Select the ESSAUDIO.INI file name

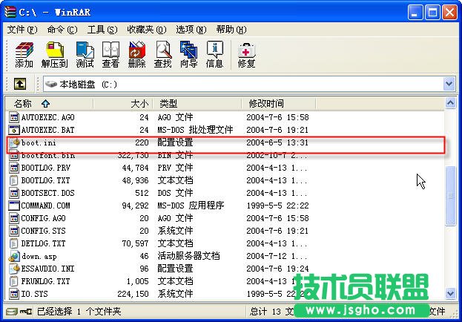click(47, 269)
